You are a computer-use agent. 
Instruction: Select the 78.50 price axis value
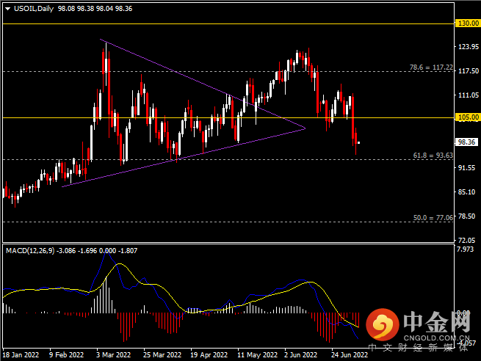[x=466, y=216]
